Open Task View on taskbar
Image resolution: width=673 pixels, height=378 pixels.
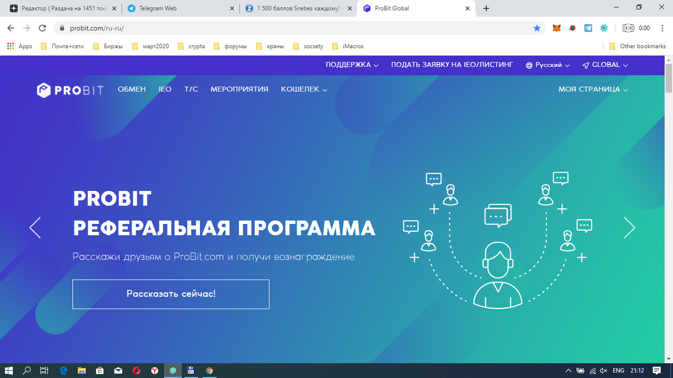coord(44,370)
